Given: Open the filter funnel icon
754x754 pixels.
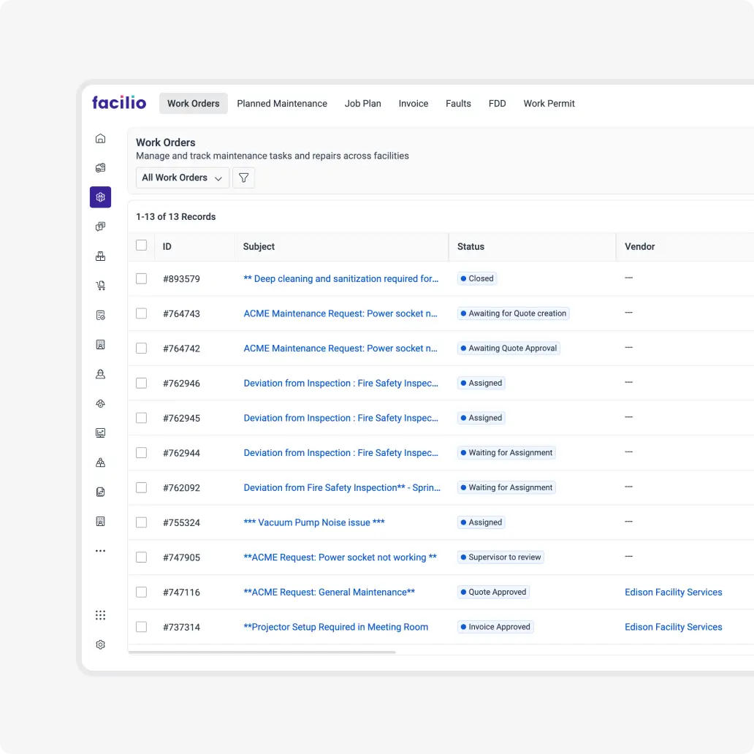Looking at the screenshot, I should (243, 178).
